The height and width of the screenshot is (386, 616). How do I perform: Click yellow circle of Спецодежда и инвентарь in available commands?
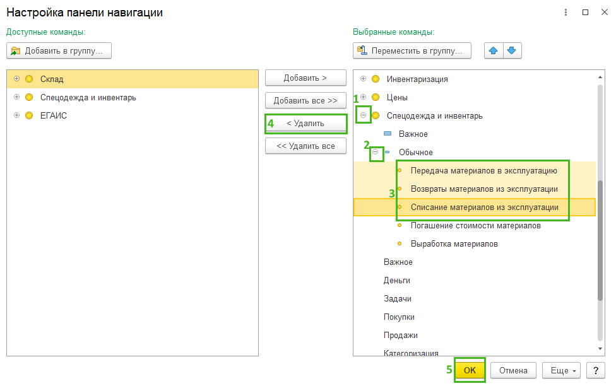coord(29,97)
